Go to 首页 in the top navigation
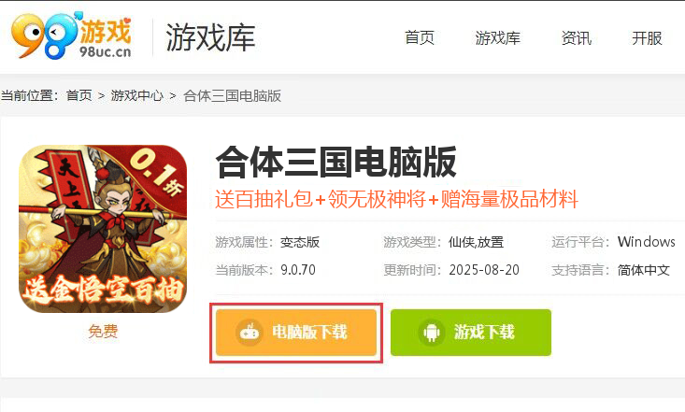 420,37
